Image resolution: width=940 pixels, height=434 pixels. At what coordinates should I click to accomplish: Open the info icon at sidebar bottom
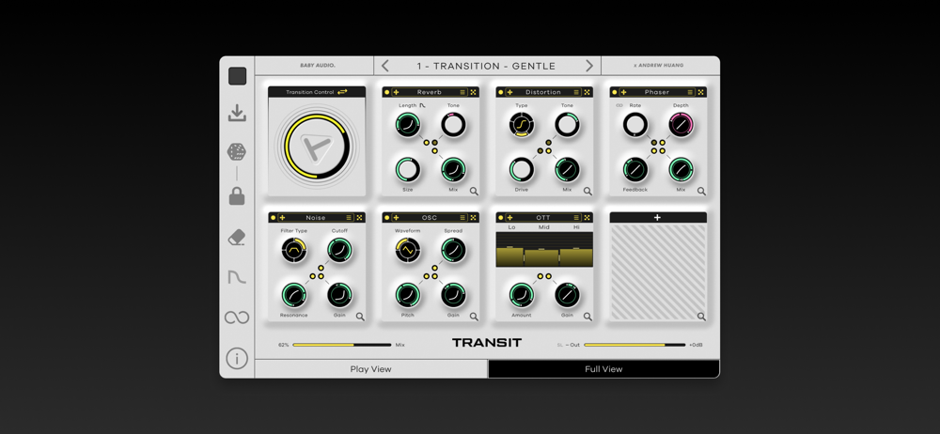point(237,359)
